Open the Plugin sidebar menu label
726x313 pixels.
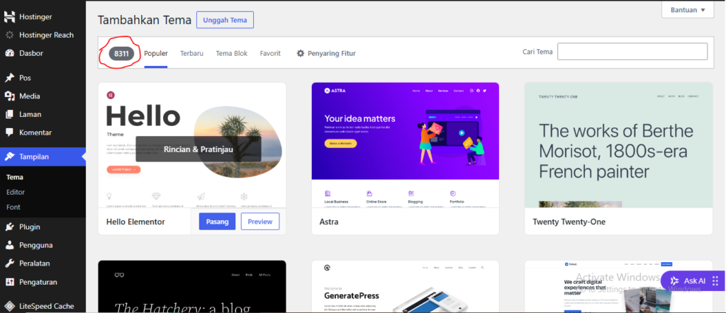(30, 227)
